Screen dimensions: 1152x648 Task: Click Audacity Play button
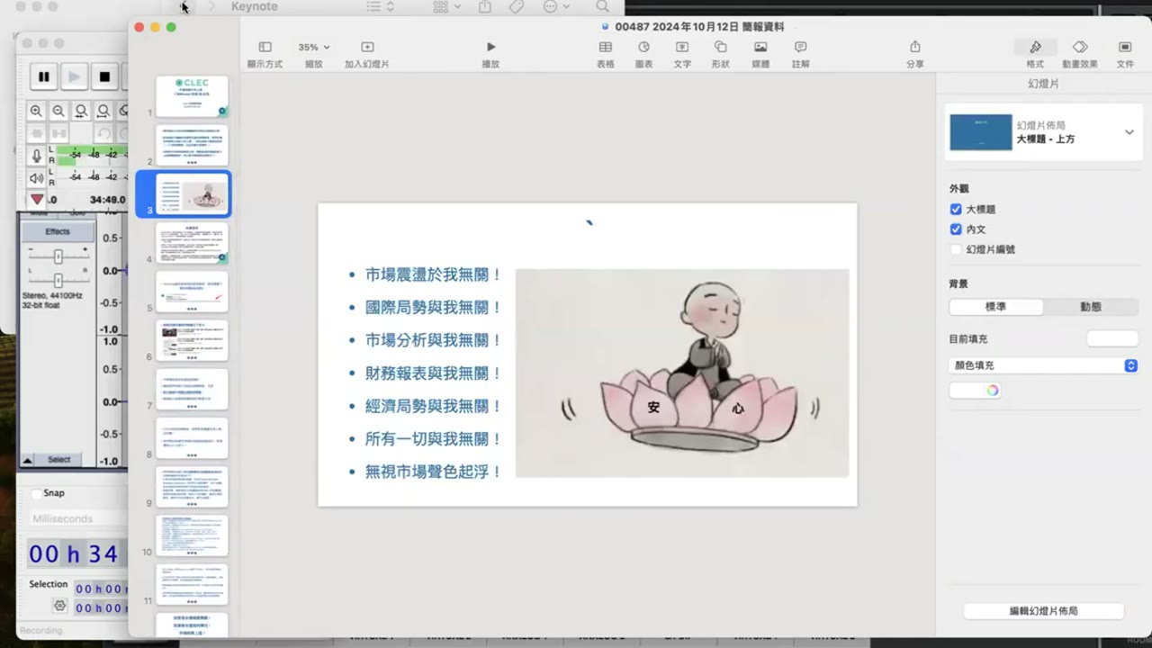click(74, 77)
